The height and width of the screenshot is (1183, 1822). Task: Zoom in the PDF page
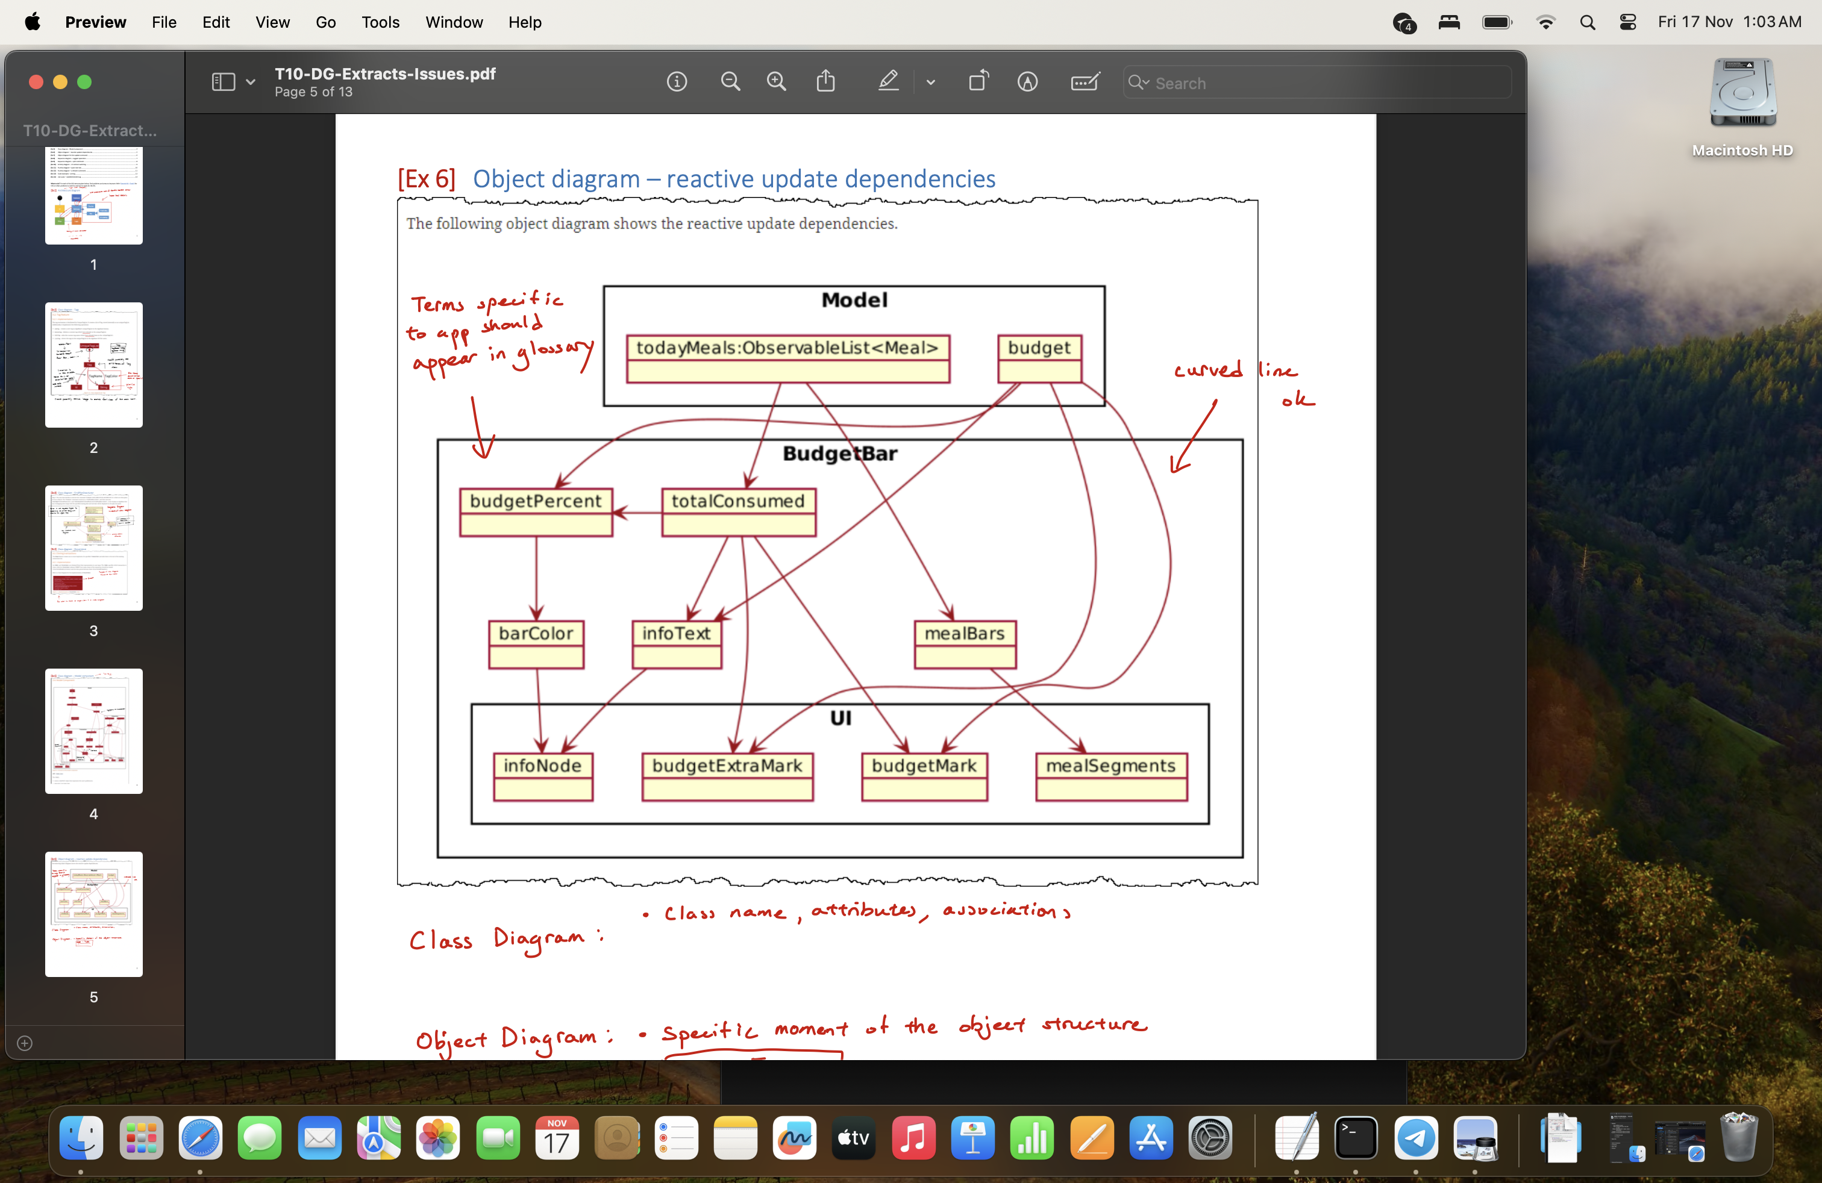[775, 82]
